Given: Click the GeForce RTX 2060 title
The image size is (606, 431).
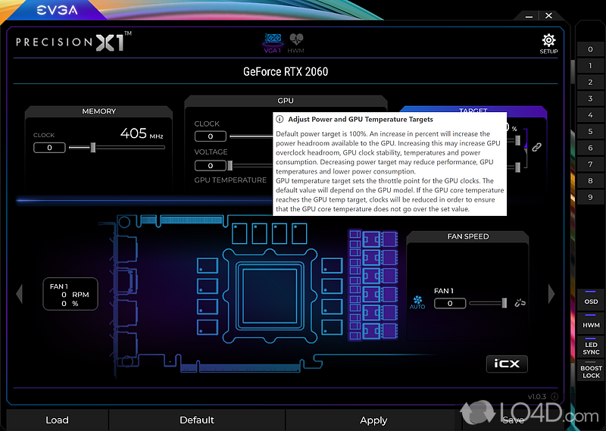Looking at the screenshot, I should click(286, 71).
